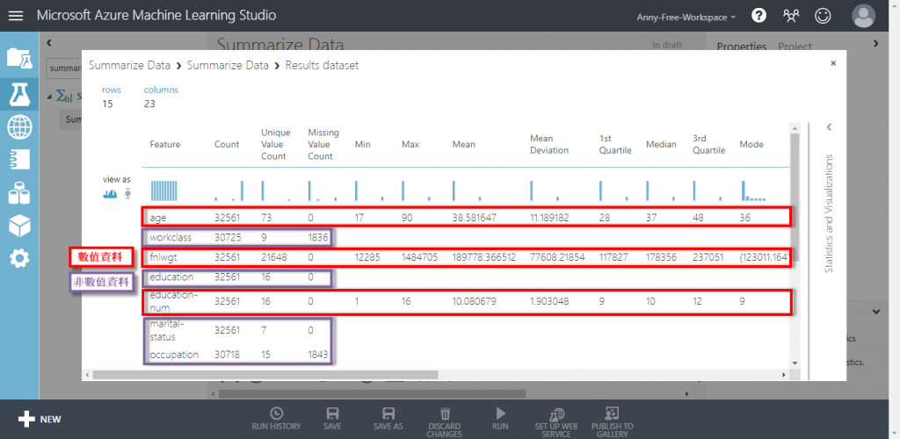Select the 3rd Quartile column header
The image size is (900, 439).
709,144
